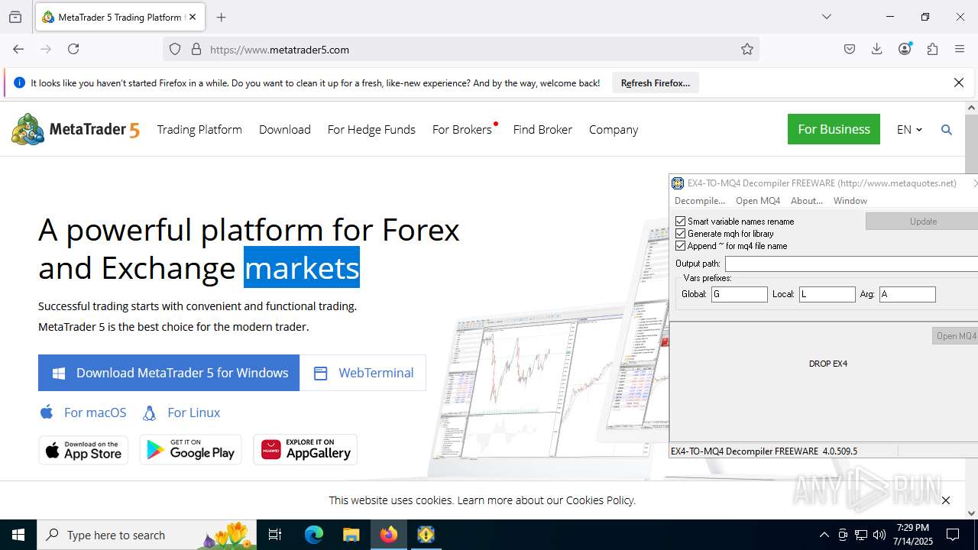Click the volume icon in system tray

point(879,535)
